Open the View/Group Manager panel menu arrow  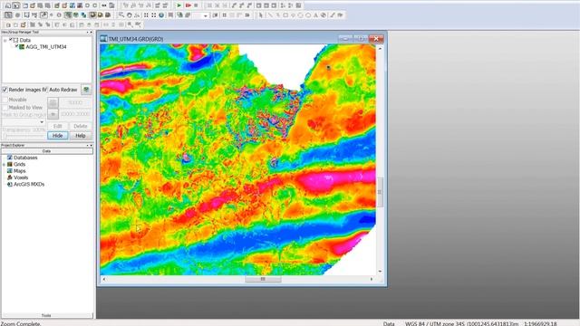[x=88, y=33]
